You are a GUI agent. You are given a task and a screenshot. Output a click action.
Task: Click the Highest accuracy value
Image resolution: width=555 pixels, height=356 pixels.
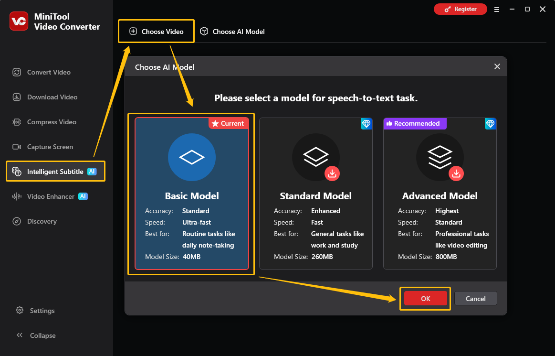(x=447, y=211)
